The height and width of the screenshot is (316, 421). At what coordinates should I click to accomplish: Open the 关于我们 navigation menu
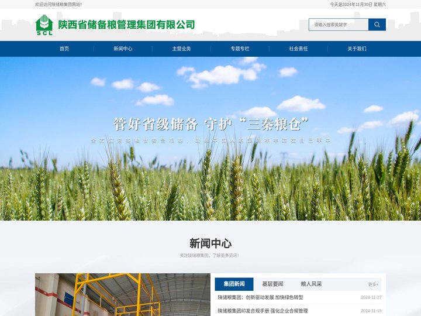[357, 49]
